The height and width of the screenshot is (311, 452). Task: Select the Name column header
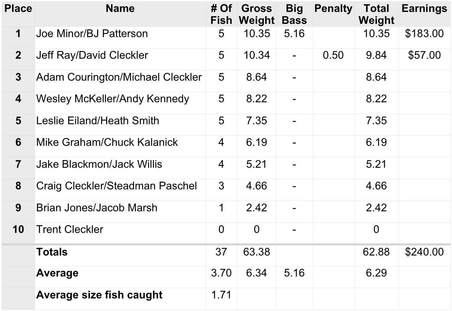(x=120, y=9)
